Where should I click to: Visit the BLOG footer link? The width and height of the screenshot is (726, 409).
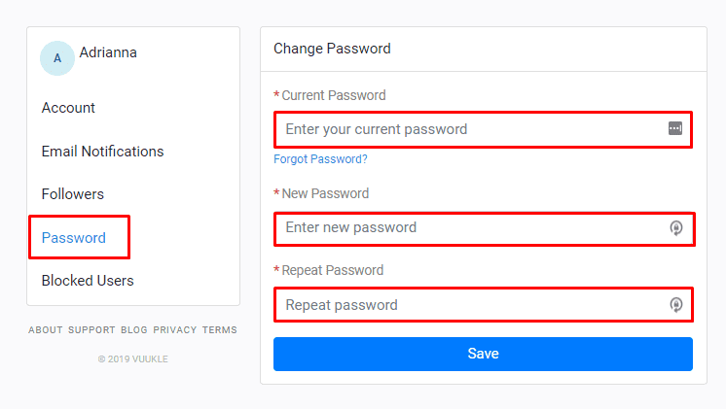click(134, 330)
